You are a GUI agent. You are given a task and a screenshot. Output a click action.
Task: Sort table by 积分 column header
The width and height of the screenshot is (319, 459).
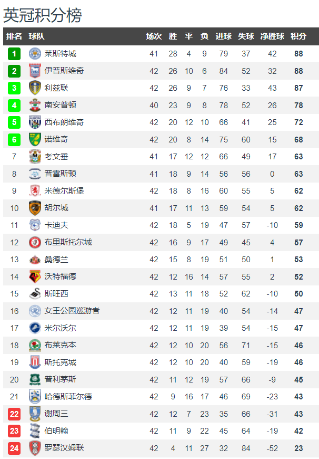(298, 36)
